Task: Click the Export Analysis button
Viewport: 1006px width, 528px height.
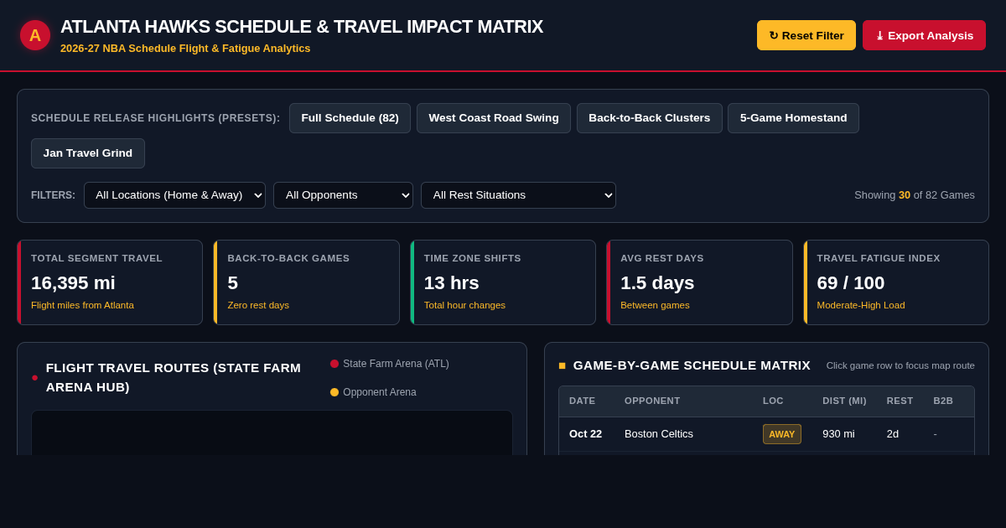Action: point(924,35)
